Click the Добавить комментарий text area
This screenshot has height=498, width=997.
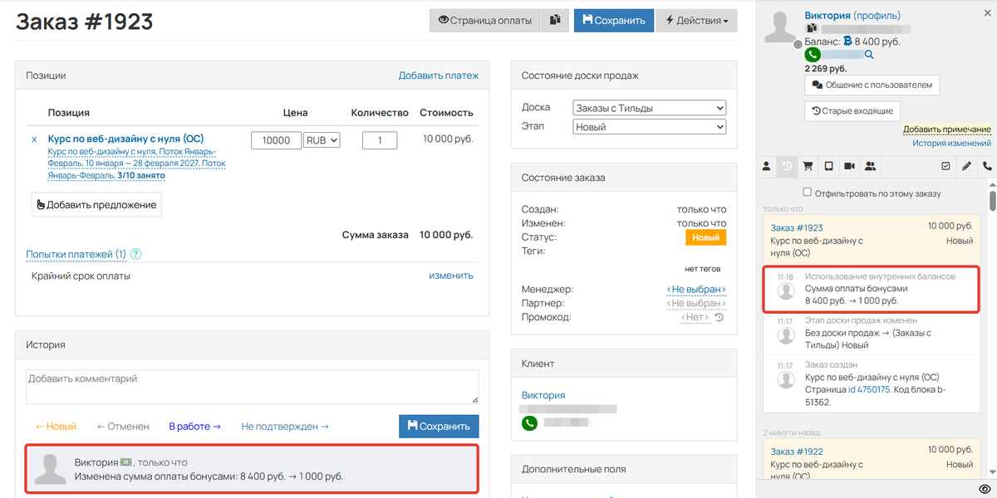click(x=253, y=387)
